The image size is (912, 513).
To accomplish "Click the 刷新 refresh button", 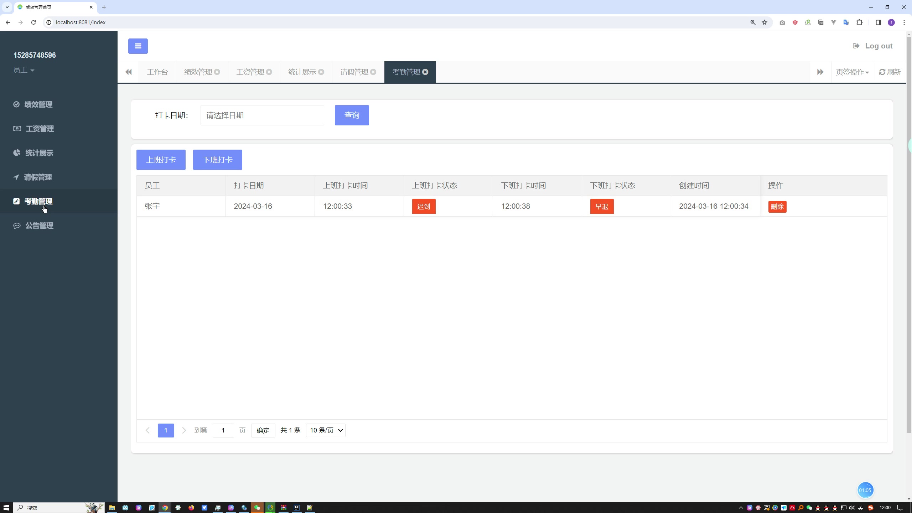I will pos(890,71).
